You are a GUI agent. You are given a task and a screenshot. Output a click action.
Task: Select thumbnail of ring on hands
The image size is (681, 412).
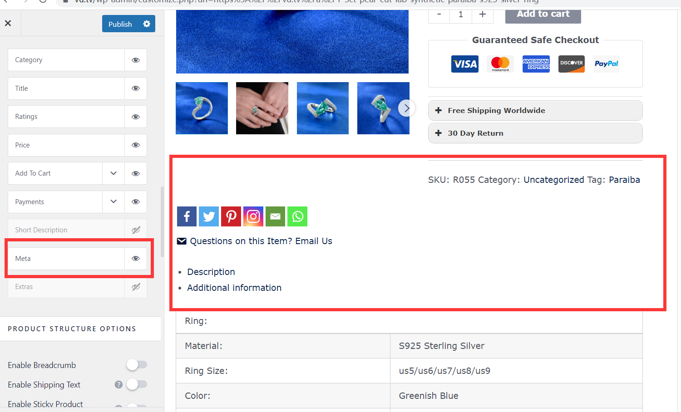tap(262, 108)
